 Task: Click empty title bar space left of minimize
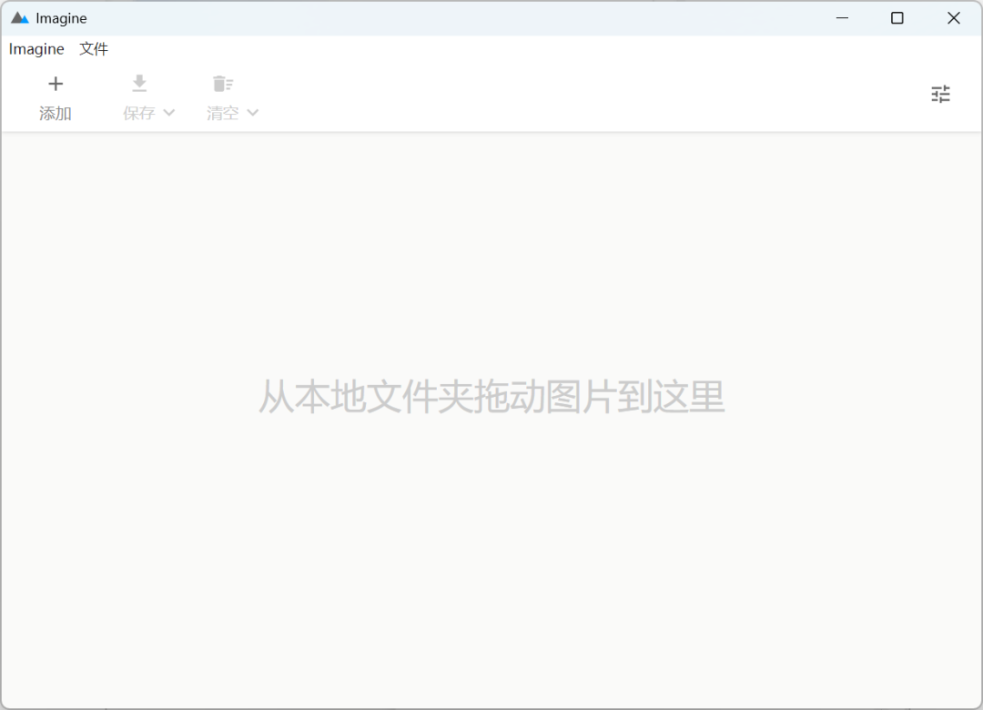click(x=455, y=18)
